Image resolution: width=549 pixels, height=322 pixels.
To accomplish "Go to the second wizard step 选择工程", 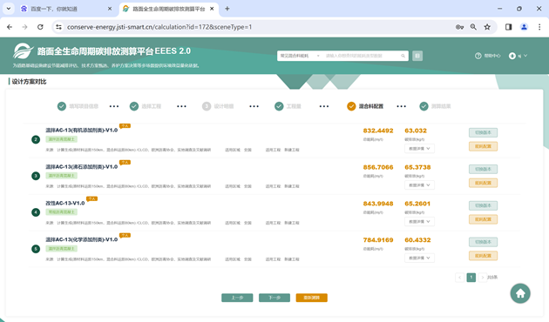I will pos(145,106).
